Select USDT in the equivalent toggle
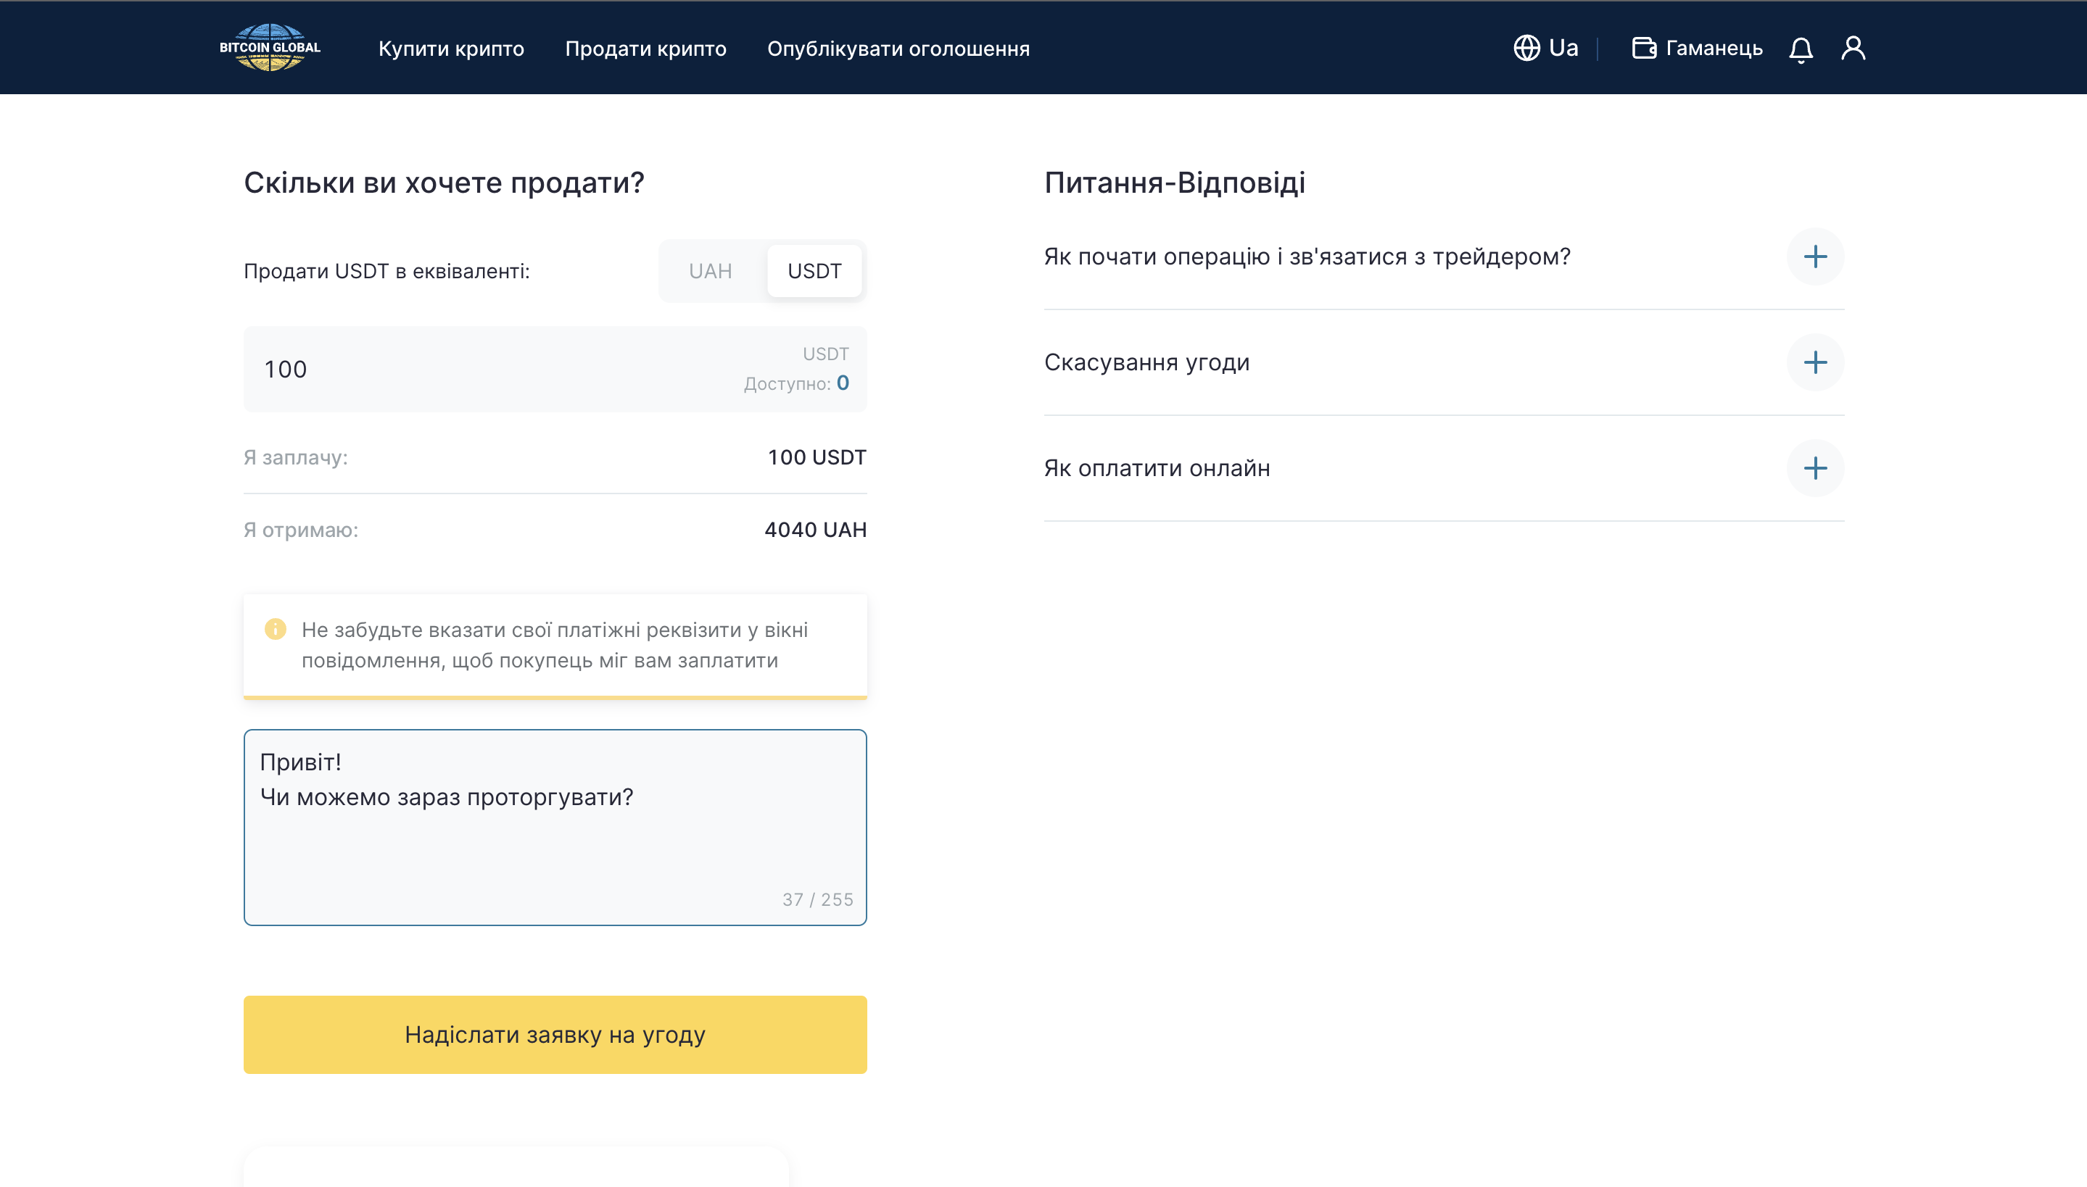This screenshot has height=1187, width=2087. [814, 272]
